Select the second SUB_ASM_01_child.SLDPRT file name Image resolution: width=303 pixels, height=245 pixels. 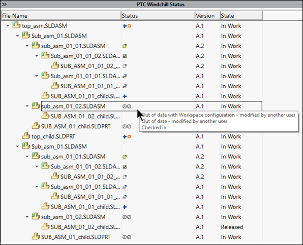click(76, 237)
